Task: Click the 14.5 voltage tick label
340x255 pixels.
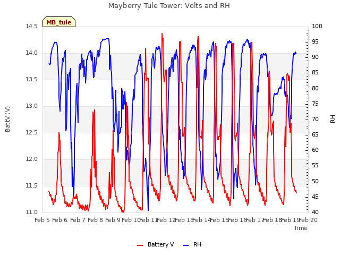Action: (x=32, y=26)
